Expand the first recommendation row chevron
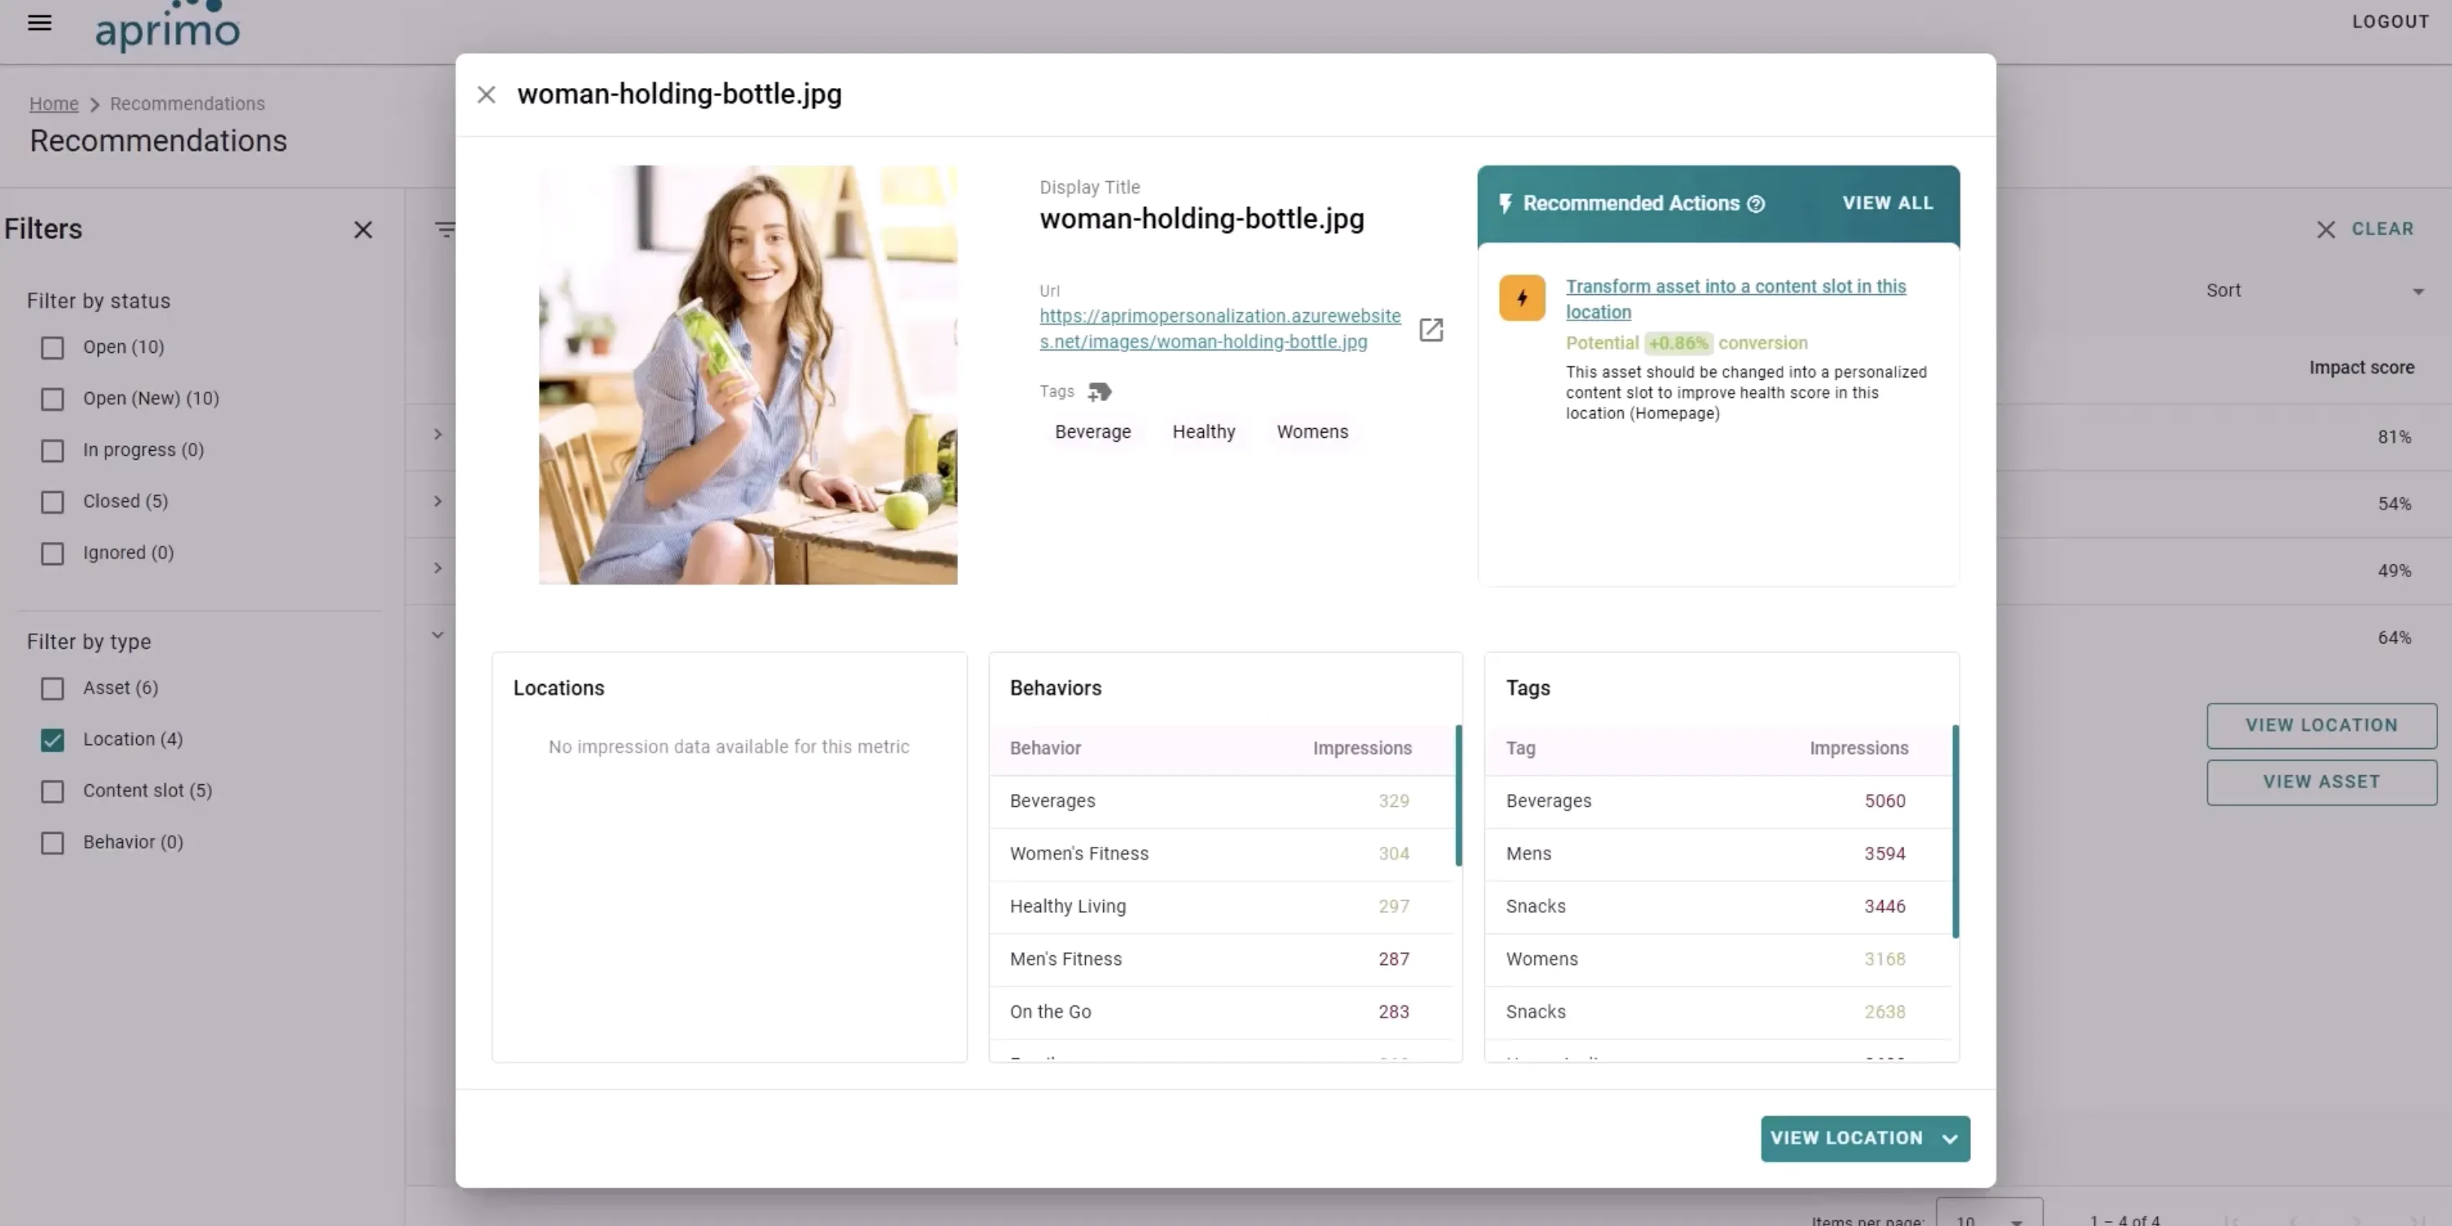 click(x=438, y=434)
